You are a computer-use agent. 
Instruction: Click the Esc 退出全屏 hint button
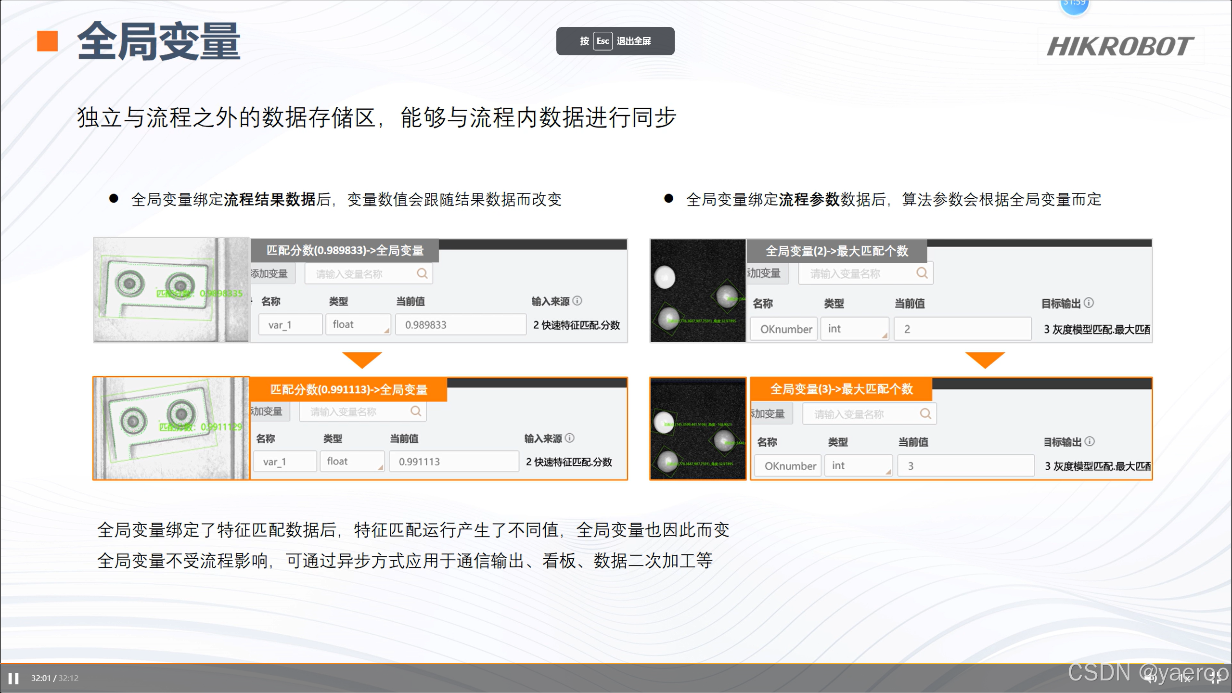pyautogui.click(x=615, y=41)
